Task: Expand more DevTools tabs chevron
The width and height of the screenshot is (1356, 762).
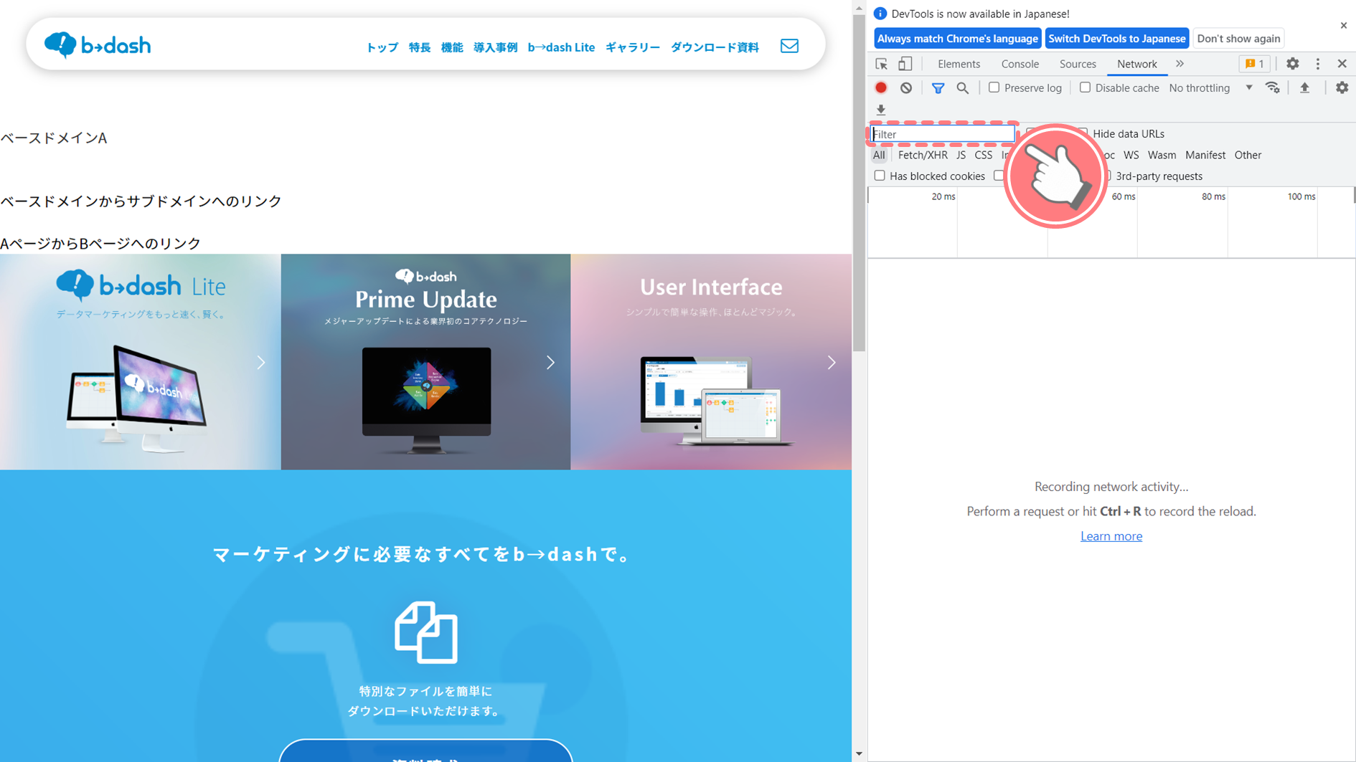Action: pos(1180,64)
